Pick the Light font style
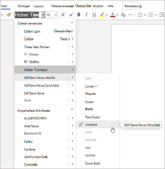The image size is (165, 169). pos(88,78)
